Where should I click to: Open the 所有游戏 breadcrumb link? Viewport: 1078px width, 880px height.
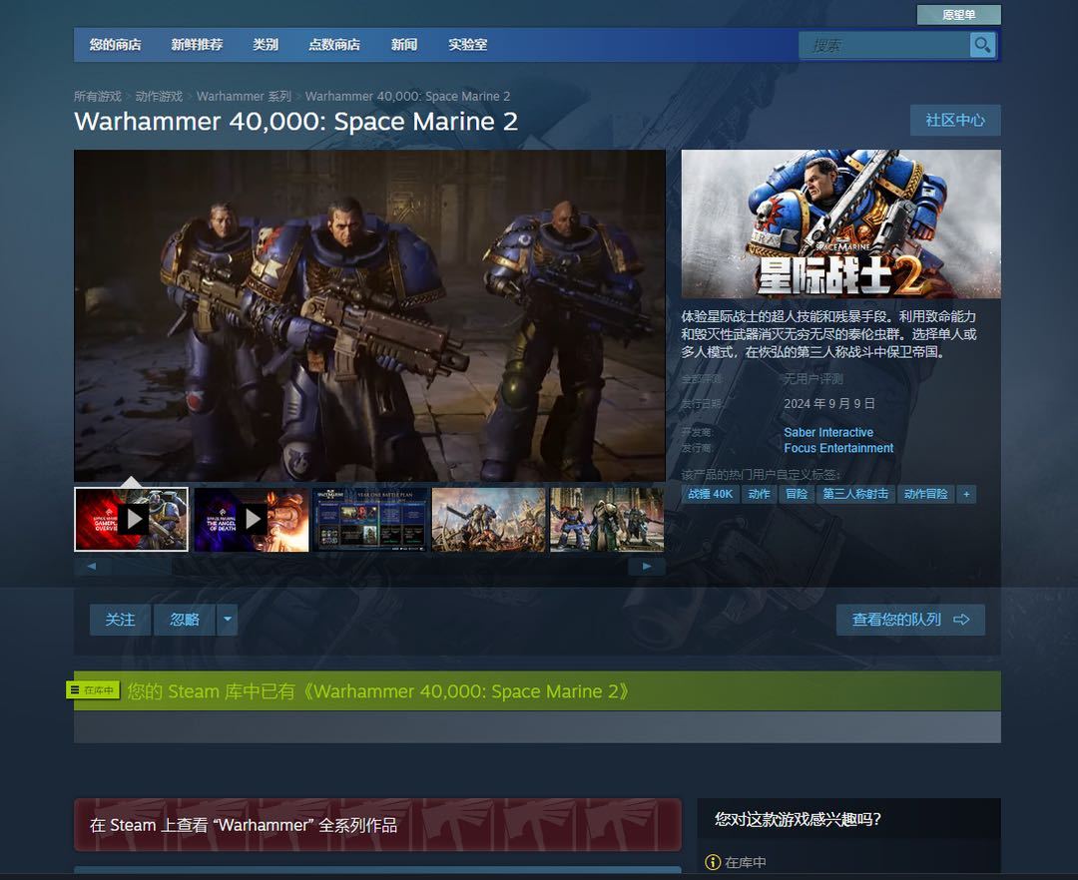(98, 96)
